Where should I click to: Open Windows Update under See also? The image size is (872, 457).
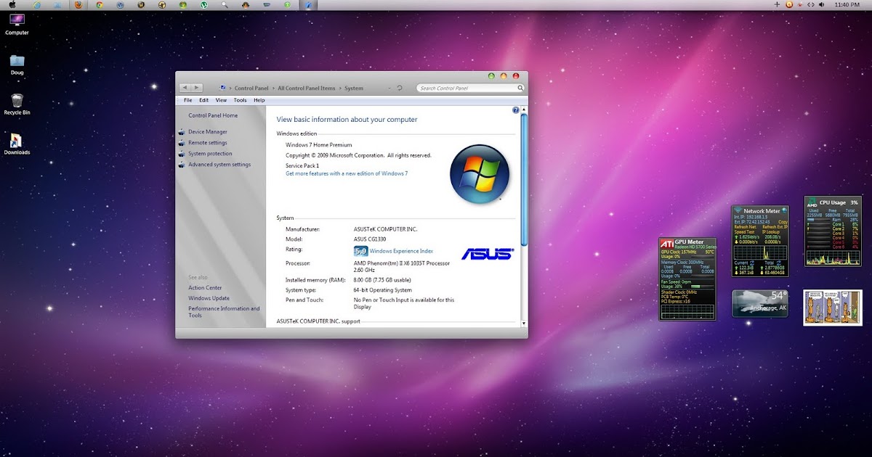pyautogui.click(x=209, y=298)
